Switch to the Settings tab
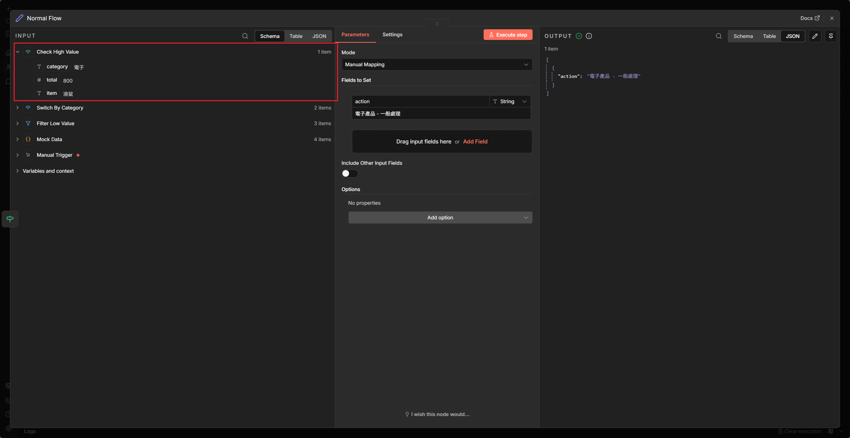The image size is (850, 438). (x=392, y=35)
